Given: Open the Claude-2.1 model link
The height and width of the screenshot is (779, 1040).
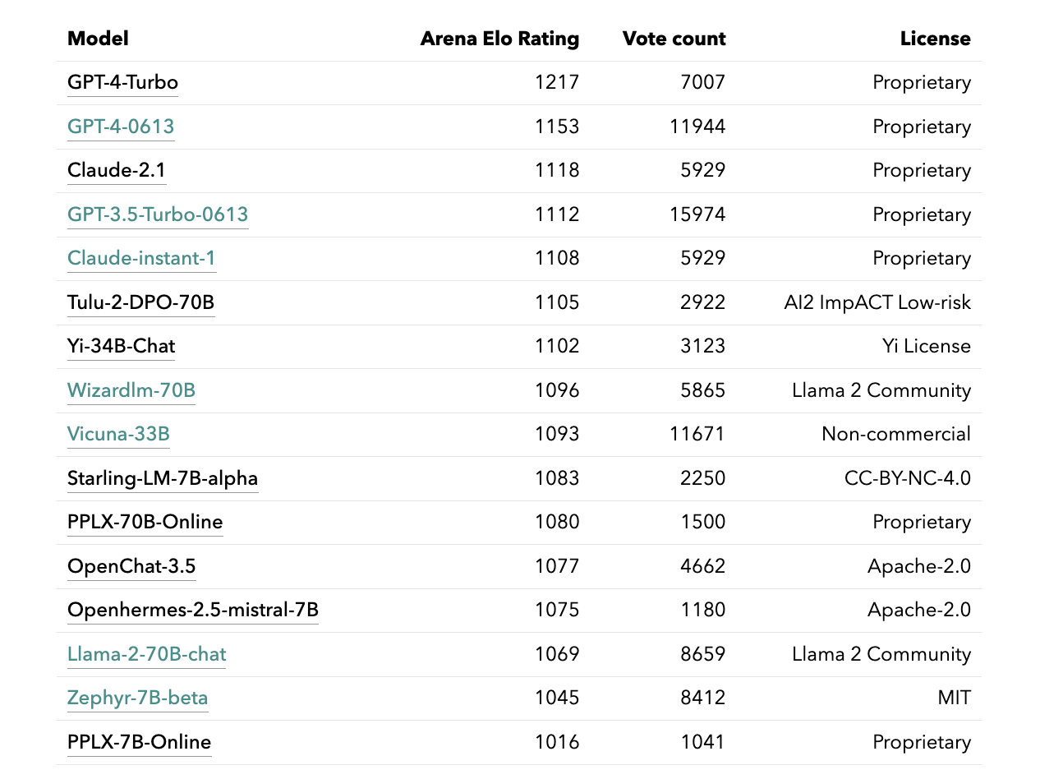Looking at the screenshot, I should [x=117, y=171].
